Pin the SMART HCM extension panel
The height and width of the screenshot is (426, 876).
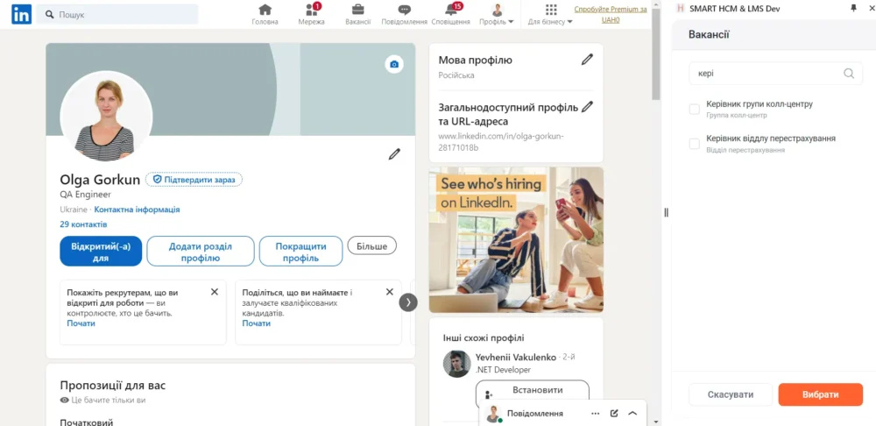[854, 8]
